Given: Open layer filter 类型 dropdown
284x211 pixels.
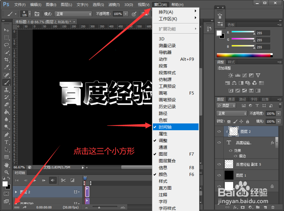Looking at the screenshot, I should 226,105.
